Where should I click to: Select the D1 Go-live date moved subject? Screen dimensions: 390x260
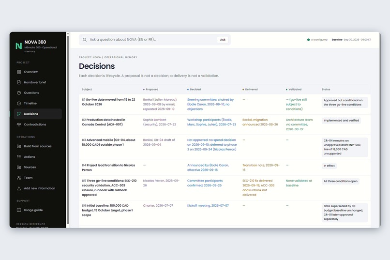click(x=109, y=102)
